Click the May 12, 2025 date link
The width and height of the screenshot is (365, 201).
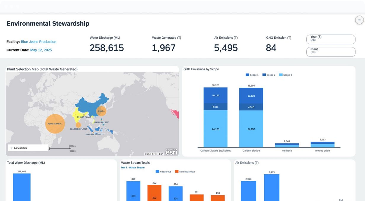pos(41,50)
